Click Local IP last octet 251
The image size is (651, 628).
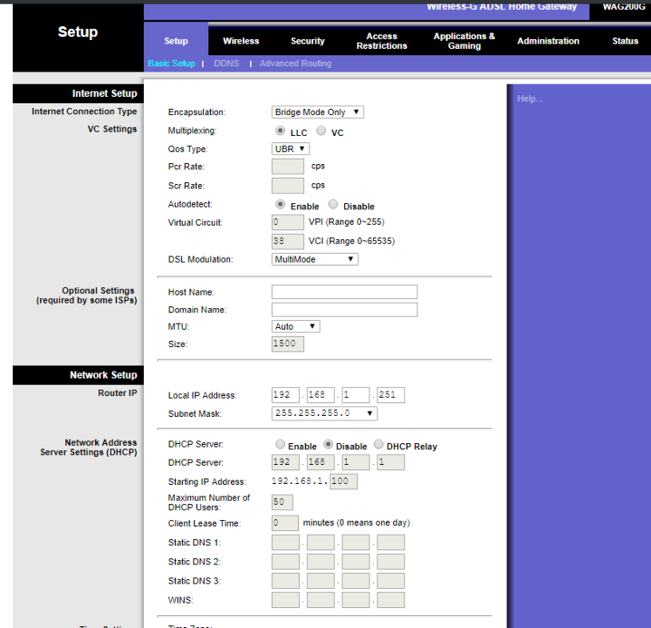tap(390, 395)
